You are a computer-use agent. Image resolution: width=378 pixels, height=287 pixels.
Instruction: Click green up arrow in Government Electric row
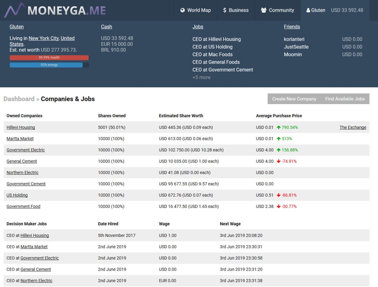coord(279,150)
